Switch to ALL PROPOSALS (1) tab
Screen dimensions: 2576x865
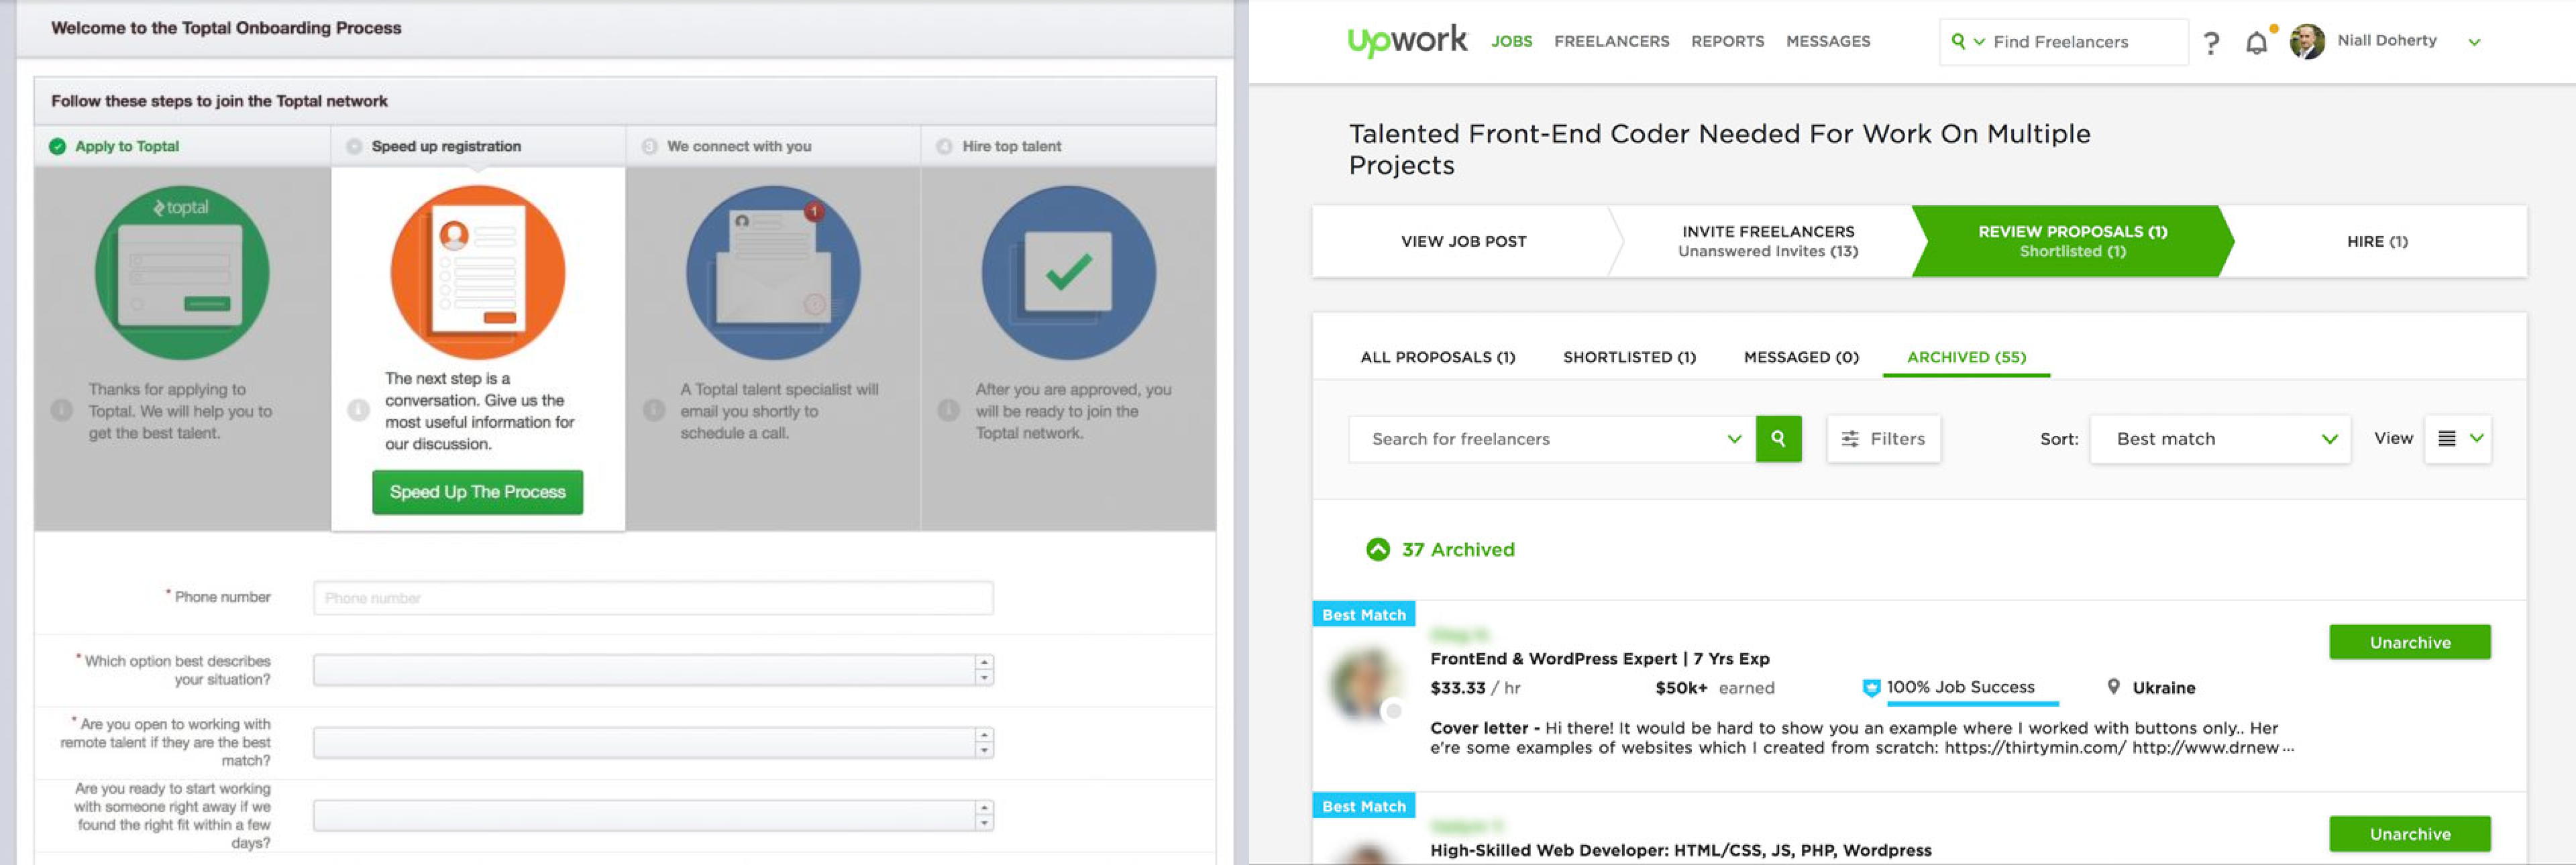coord(1437,357)
